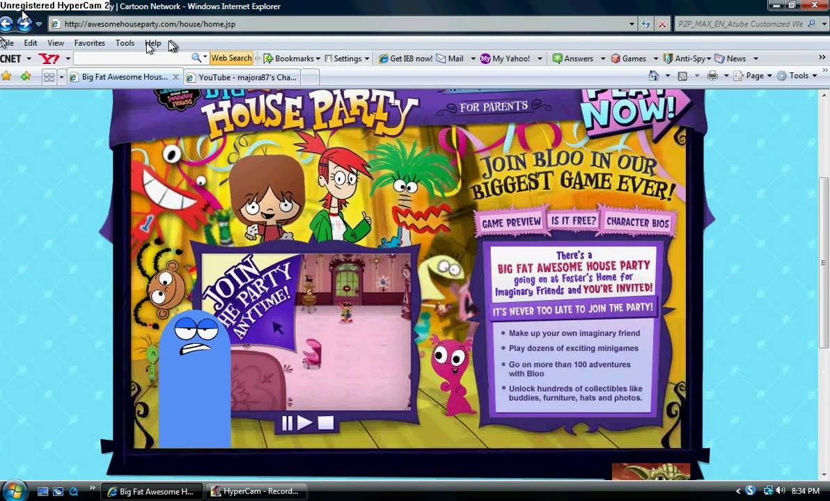830x501 pixels.
Task: Click the Foster's Home logo badge
Action: (x=177, y=98)
